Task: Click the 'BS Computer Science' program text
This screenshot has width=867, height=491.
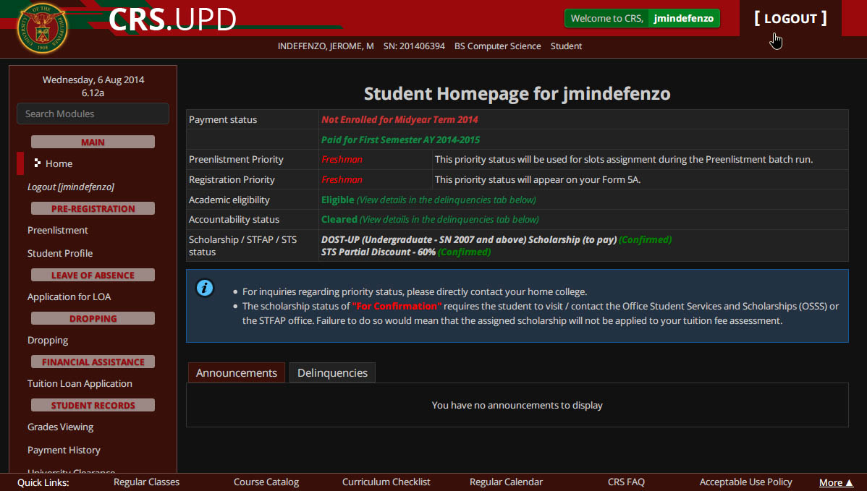Action: pyautogui.click(x=498, y=46)
